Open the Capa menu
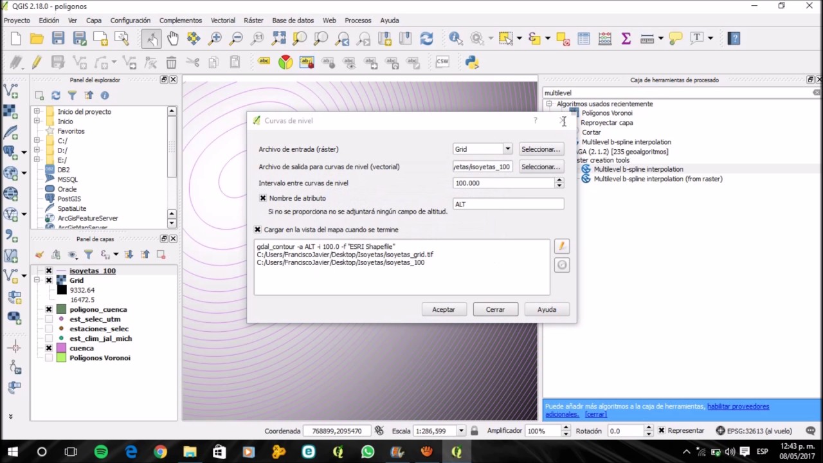This screenshot has height=463, width=823. (x=94, y=21)
